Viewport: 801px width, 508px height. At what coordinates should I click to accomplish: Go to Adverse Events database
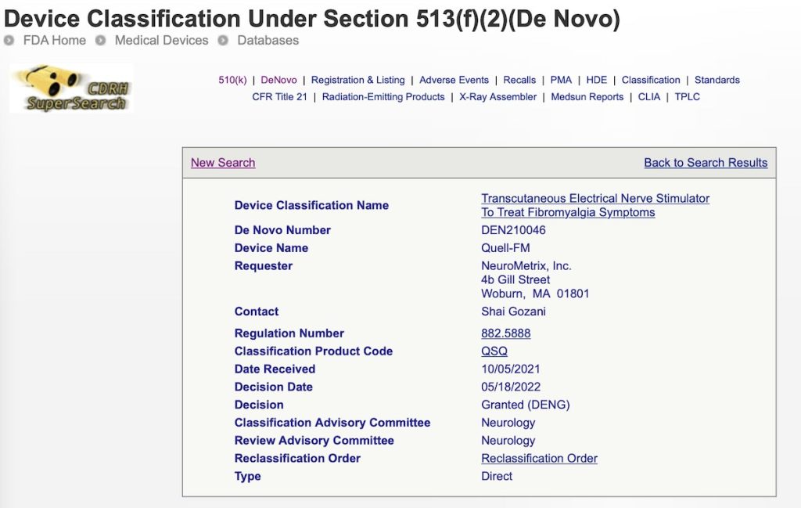click(x=454, y=80)
